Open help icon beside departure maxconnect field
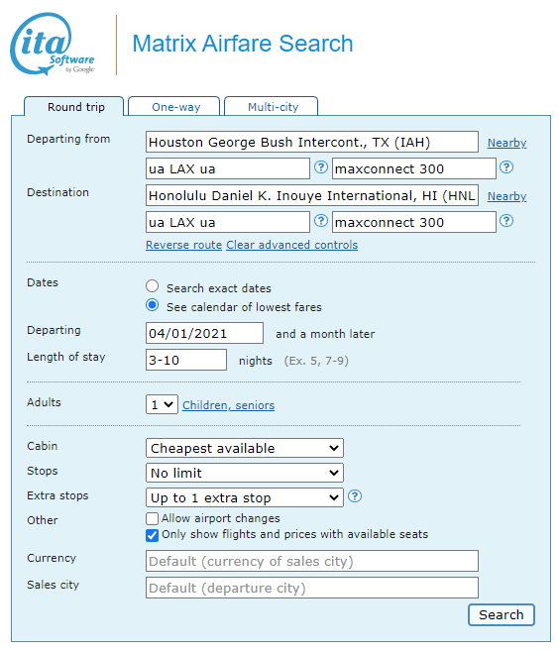The height and width of the screenshot is (653, 559). point(506,167)
